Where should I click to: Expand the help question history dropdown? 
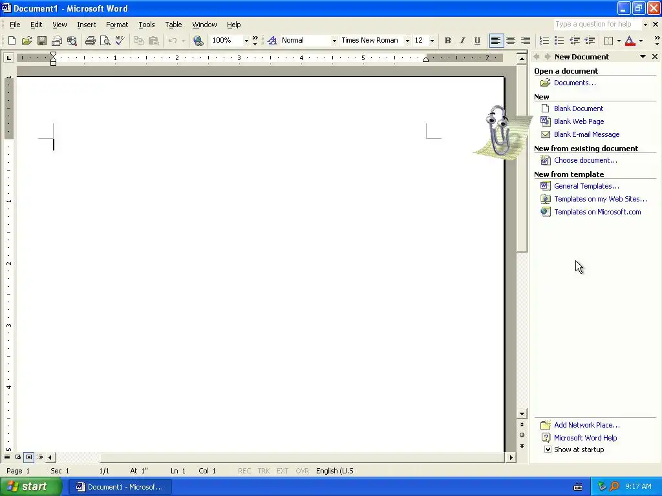(x=645, y=25)
